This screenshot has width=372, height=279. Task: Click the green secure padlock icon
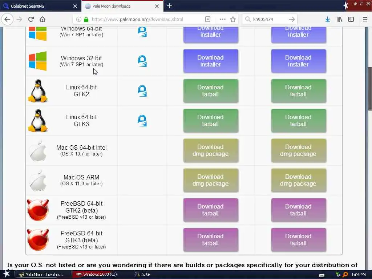86,19
